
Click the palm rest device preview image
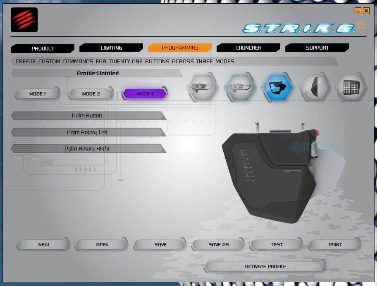[283, 174]
